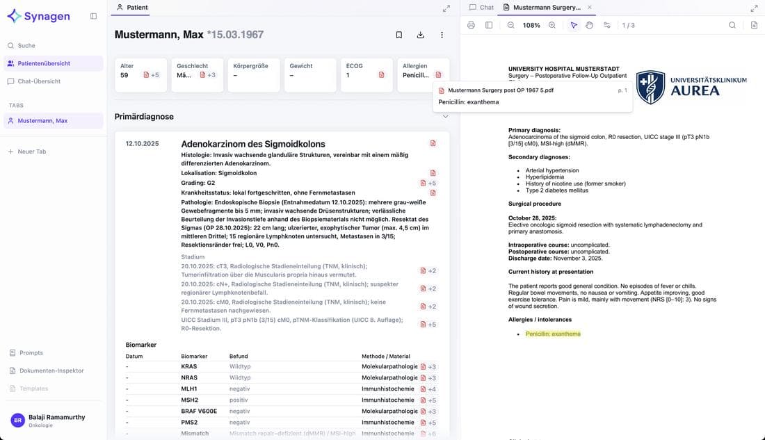Open source for cM0 staging entry
765x440 pixels.
423,307
